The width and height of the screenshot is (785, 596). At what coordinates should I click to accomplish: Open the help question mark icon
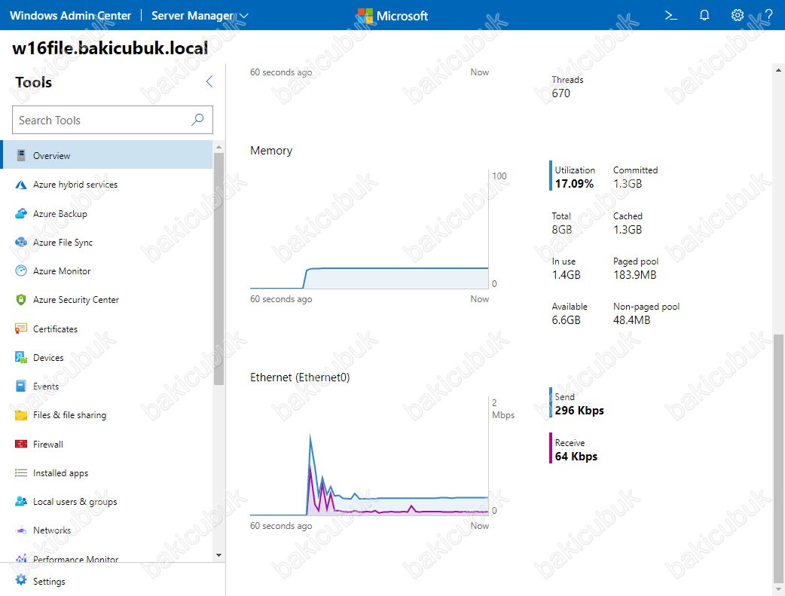click(768, 16)
